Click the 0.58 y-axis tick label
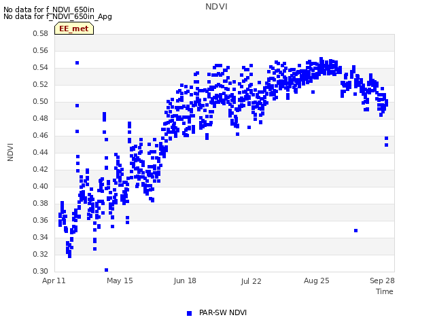 click(x=41, y=33)
